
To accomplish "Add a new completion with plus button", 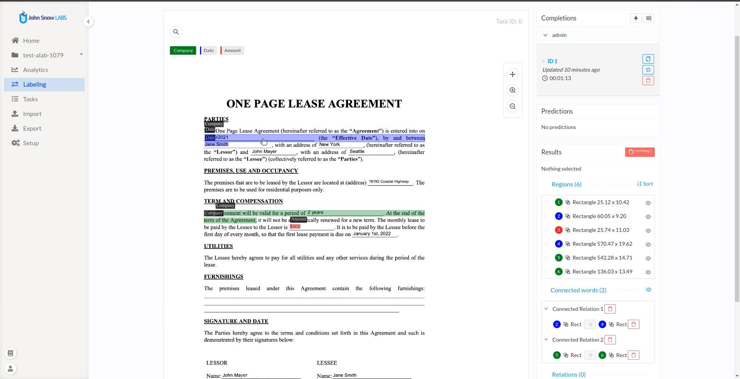I will [636, 18].
